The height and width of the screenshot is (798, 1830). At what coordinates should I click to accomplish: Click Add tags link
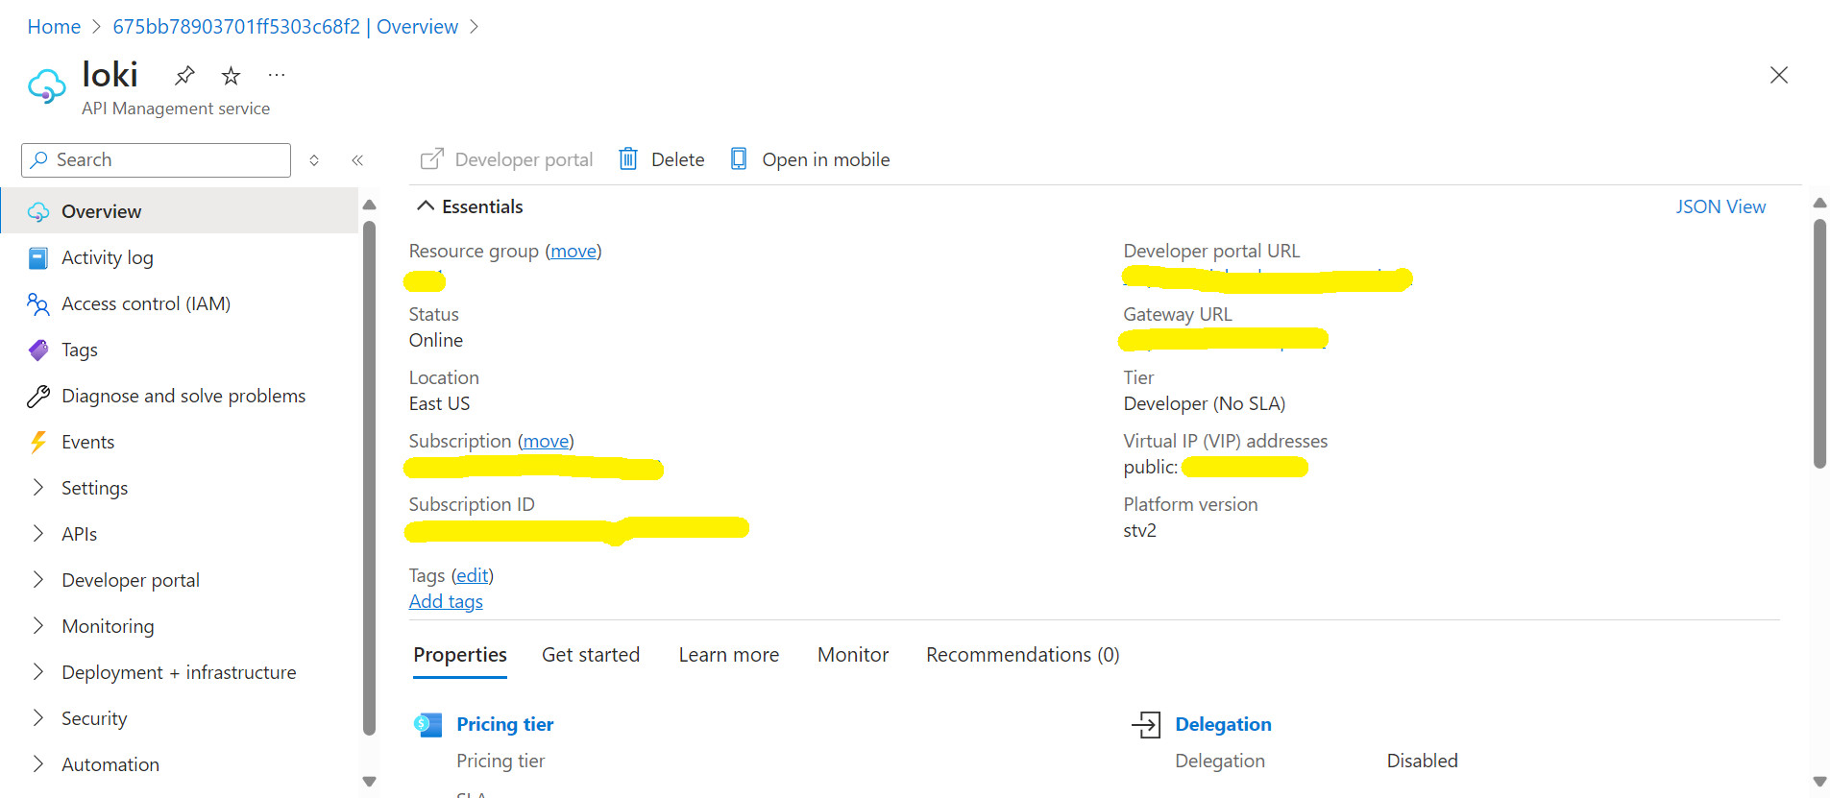click(446, 601)
